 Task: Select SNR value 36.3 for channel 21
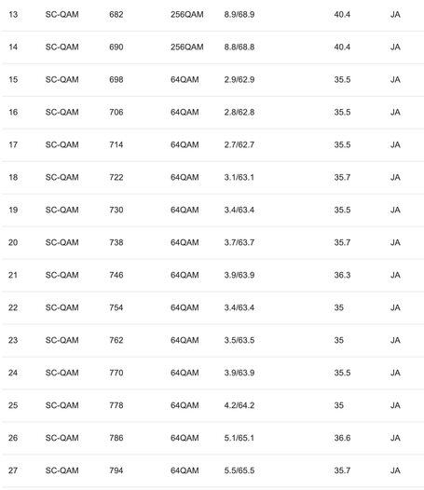pyautogui.click(x=342, y=275)
